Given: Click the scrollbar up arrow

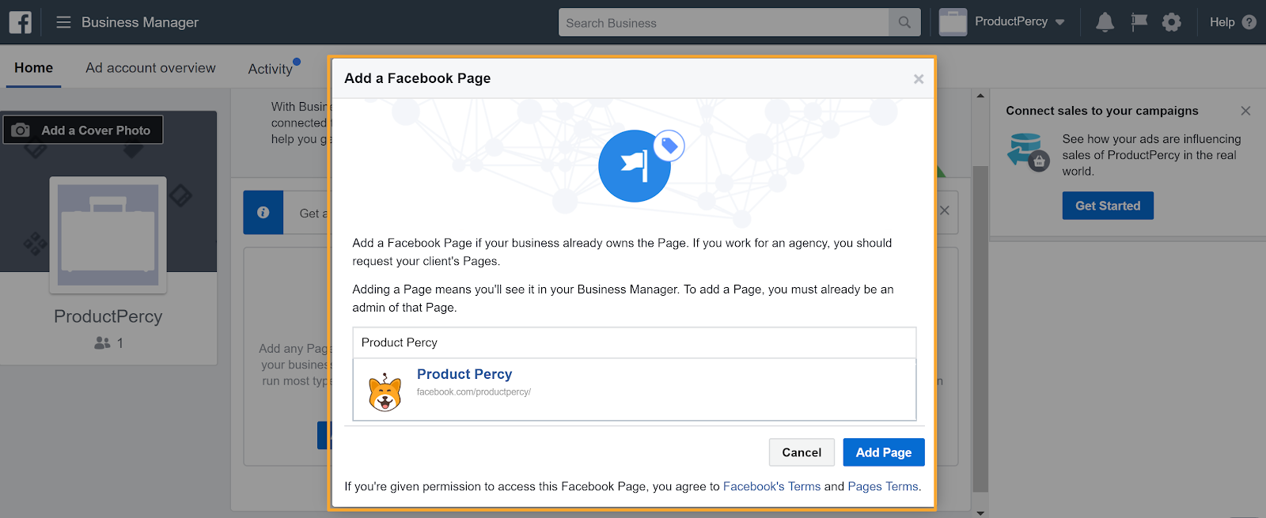Looking at the screenshot, I should point(980,96).
